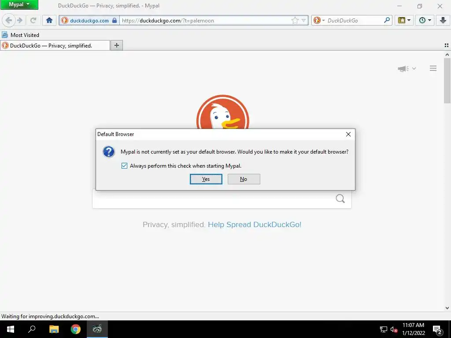Screen dimensions: 451x338
Task: Select the DuckDuckGo — Privacy, simplified tab
Action: tap(55, 45)
